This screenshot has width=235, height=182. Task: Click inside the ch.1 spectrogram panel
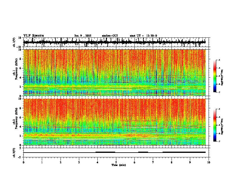(x=115, y=73)
